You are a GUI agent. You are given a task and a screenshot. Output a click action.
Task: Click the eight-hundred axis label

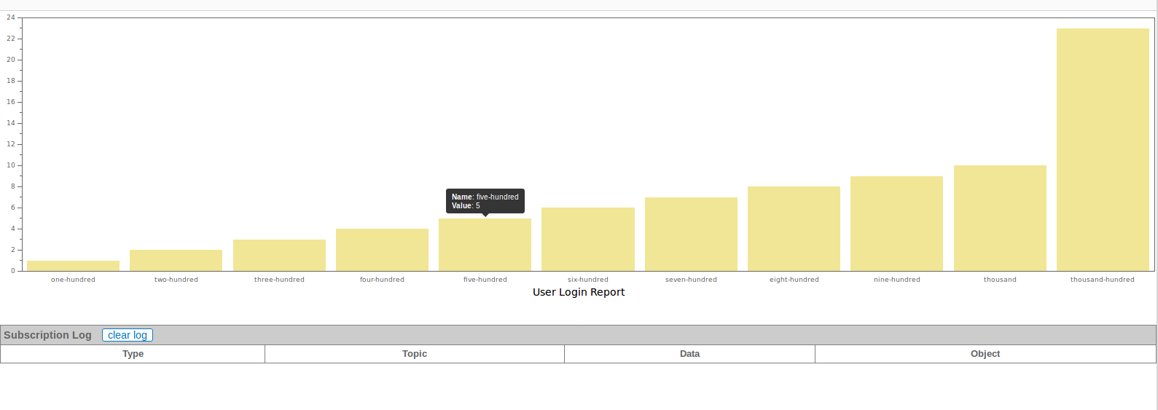794,280
